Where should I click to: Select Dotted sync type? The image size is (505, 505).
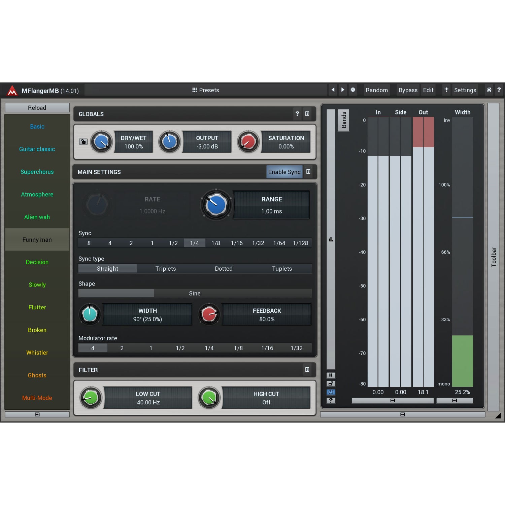click(x=224, y=269)
